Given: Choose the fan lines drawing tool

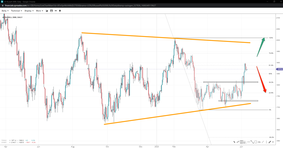Looking at the screenshot, I should pyautogui.click(x=245, y=142).
